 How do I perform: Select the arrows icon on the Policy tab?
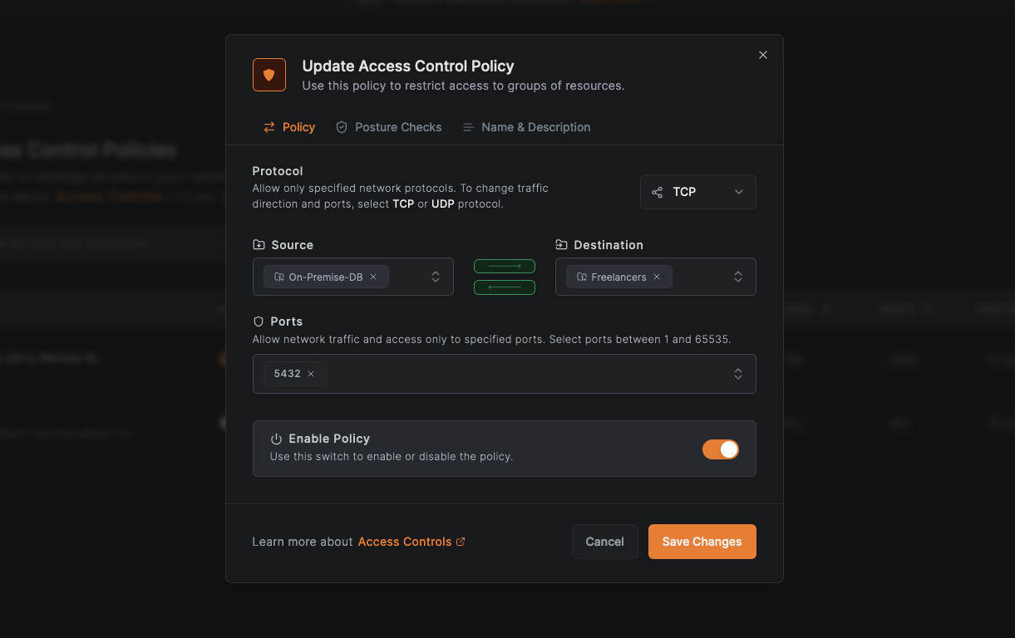pyautogui.click(x=267, y=127)
